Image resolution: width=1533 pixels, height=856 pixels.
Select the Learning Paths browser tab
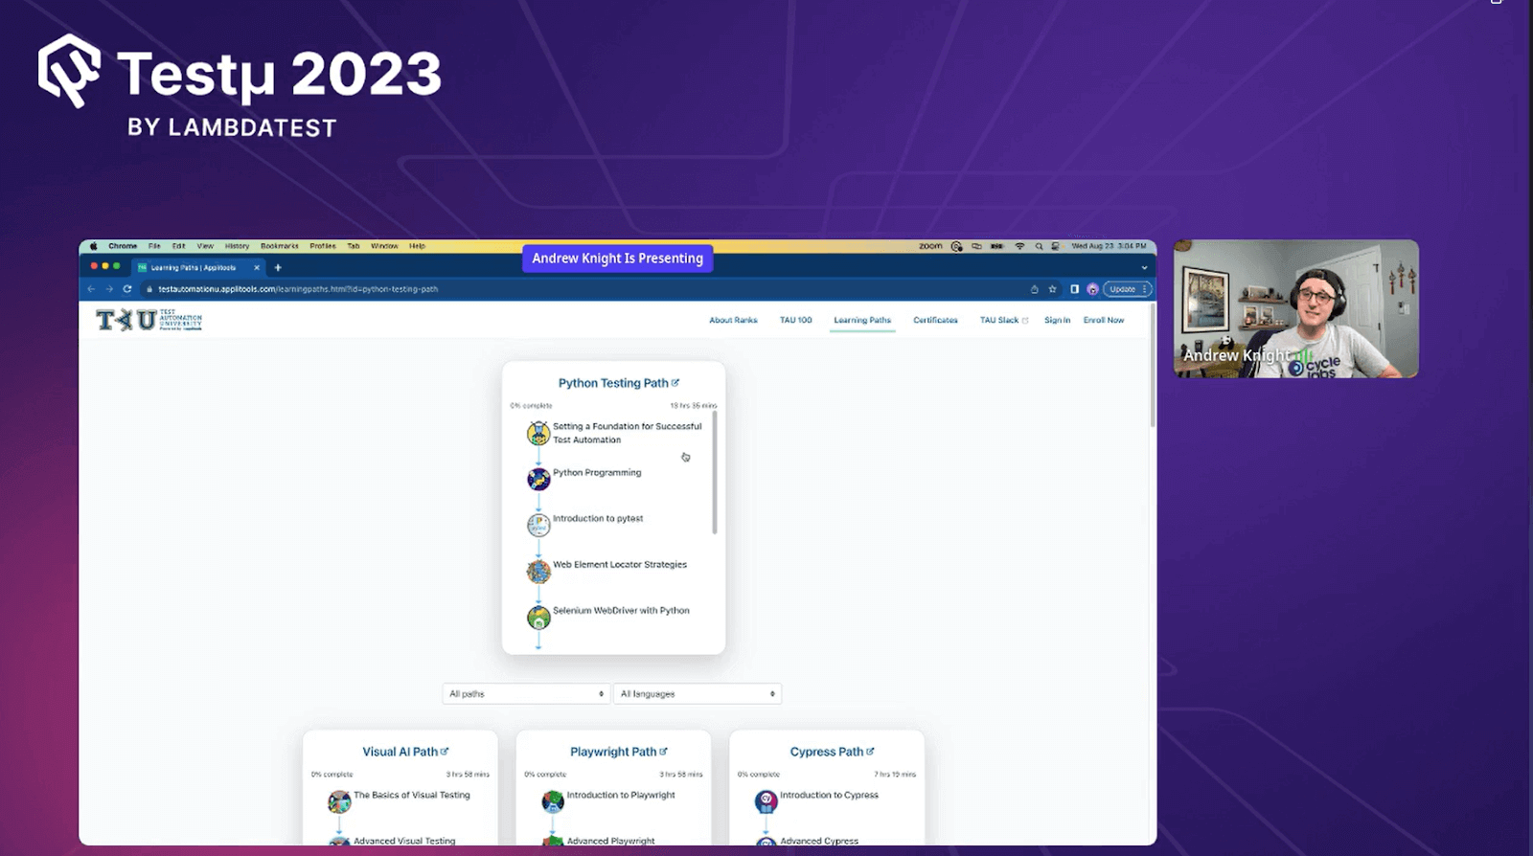click(198, 267)
